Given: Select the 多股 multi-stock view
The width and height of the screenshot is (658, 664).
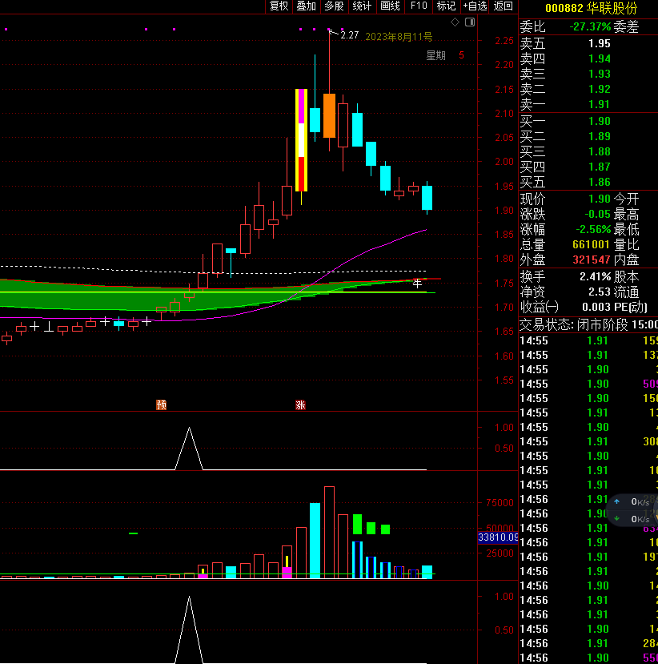Looking at the screenshot, I should point(335,6).
